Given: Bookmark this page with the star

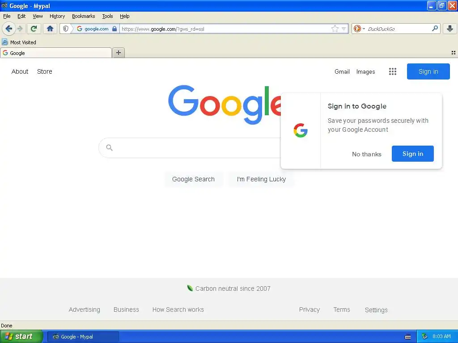Looking at the screenshot, I should (x=335, y=29).
